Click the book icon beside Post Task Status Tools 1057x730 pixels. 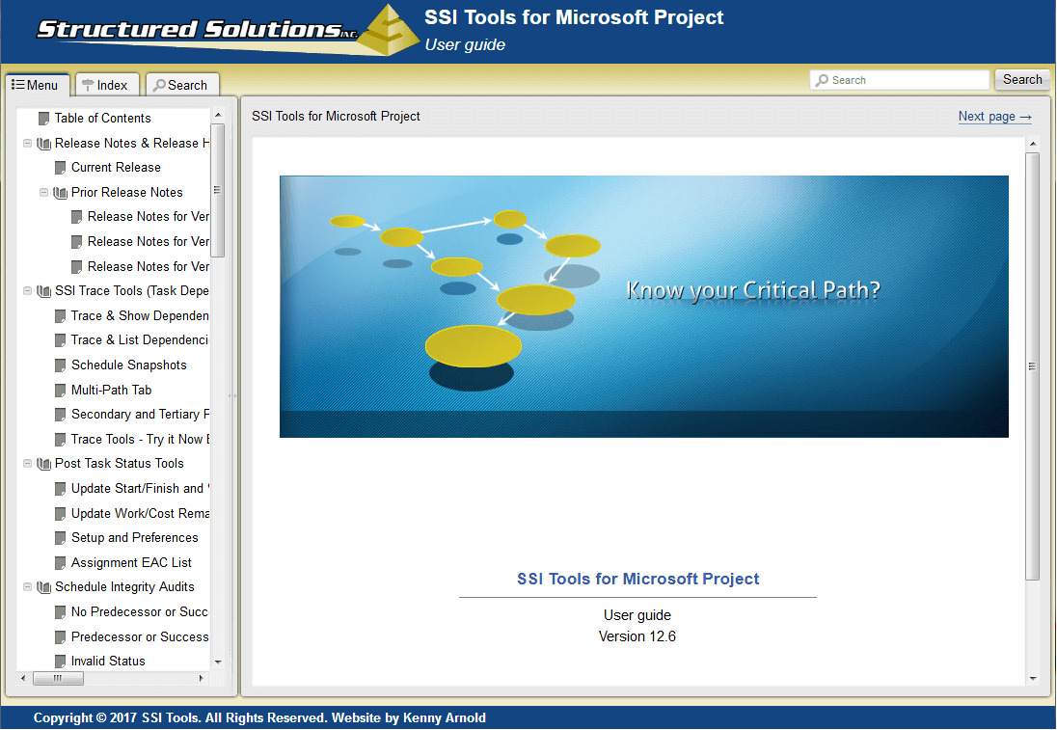(44, 464)
